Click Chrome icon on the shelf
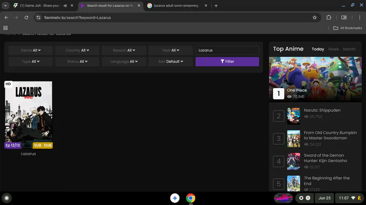Viewport: 366px width, 205px height. [191, 198]
